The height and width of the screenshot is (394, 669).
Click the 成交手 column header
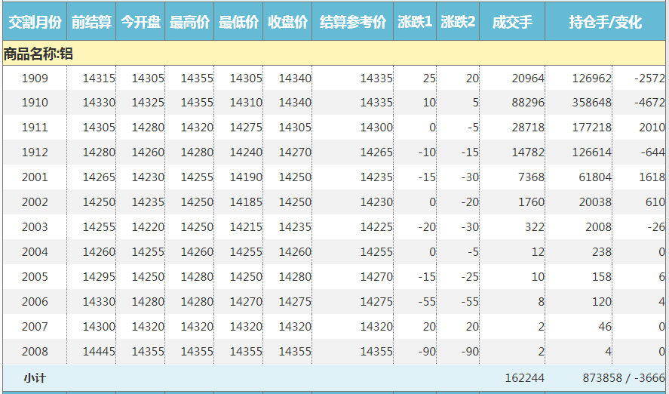511,23
